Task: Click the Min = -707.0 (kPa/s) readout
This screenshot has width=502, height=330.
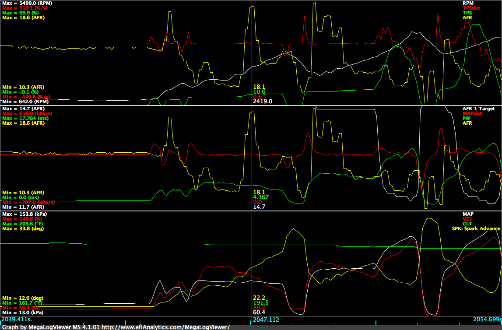Action: coord(28,203)
